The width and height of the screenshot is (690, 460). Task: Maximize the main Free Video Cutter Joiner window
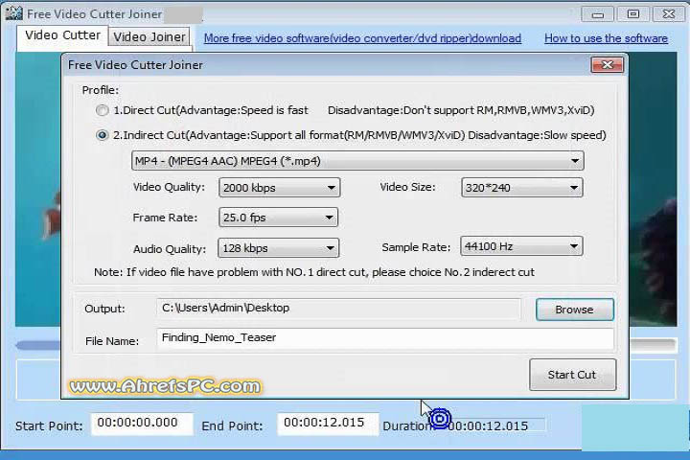tap(633, 14)
